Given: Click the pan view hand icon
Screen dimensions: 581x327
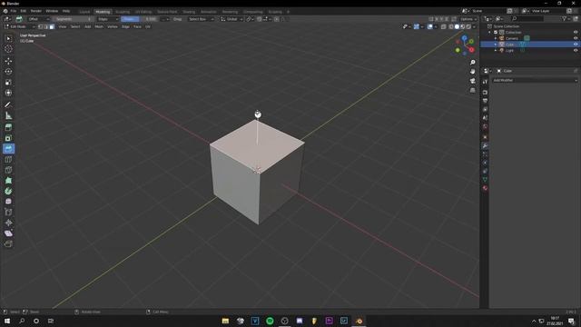Looking at the screenshot, I should [x=472, y=72].
